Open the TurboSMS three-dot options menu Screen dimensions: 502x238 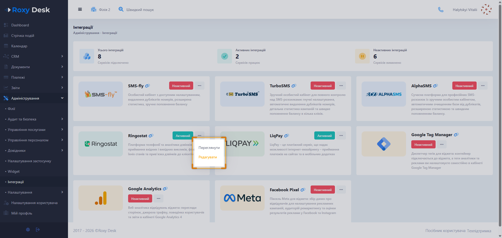(x=341, y=86)
